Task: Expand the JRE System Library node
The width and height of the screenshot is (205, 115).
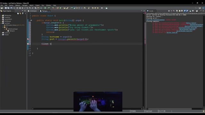Action: [3, 25]
